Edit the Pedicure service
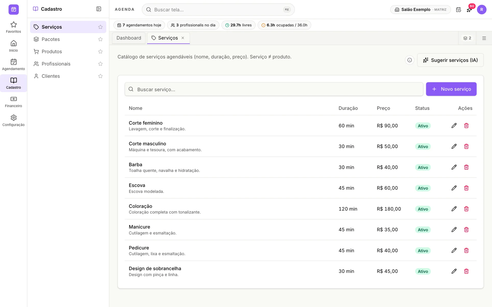The height and width of the screenshot is (307, 492). (454, 250)
